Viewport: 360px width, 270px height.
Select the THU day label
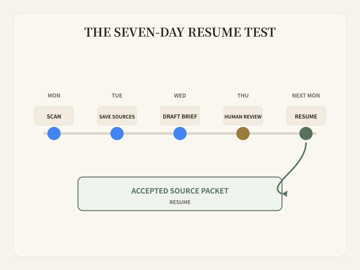pyautogui.click(x=243, y=96)
